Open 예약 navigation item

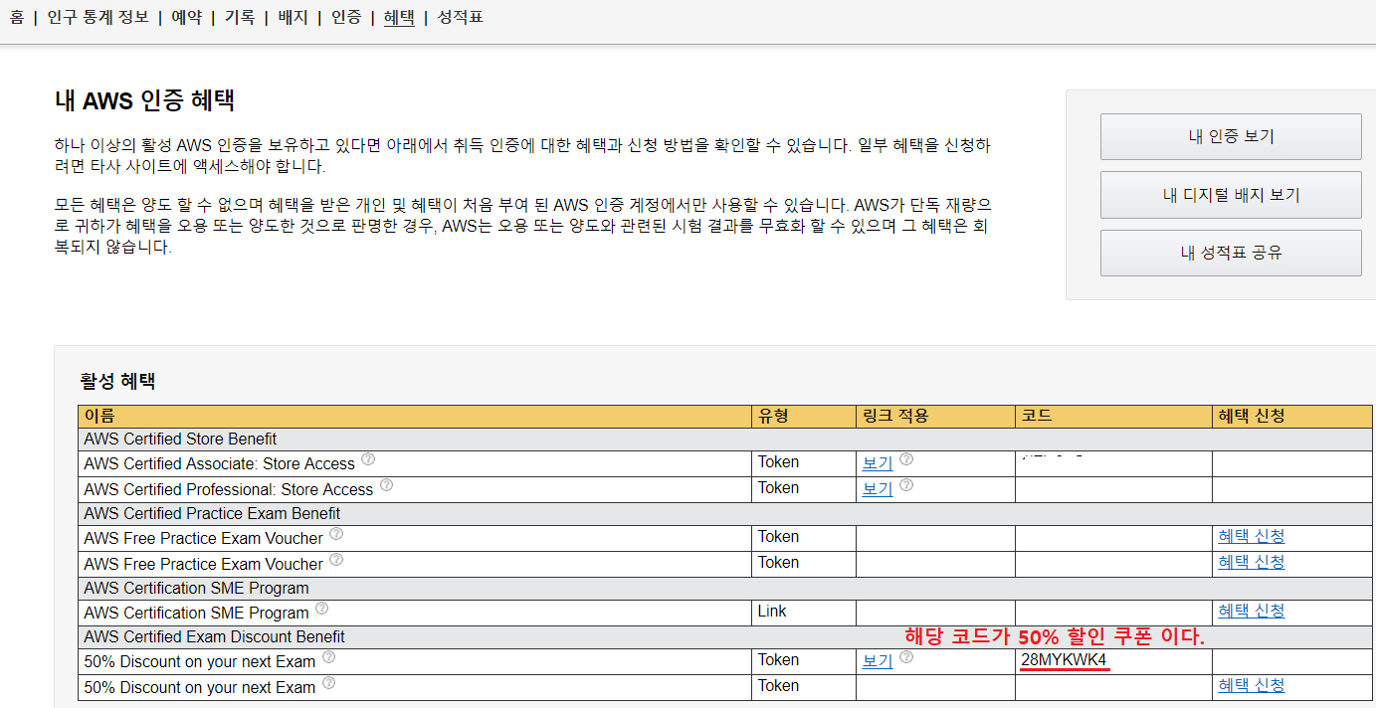[186, 17]
